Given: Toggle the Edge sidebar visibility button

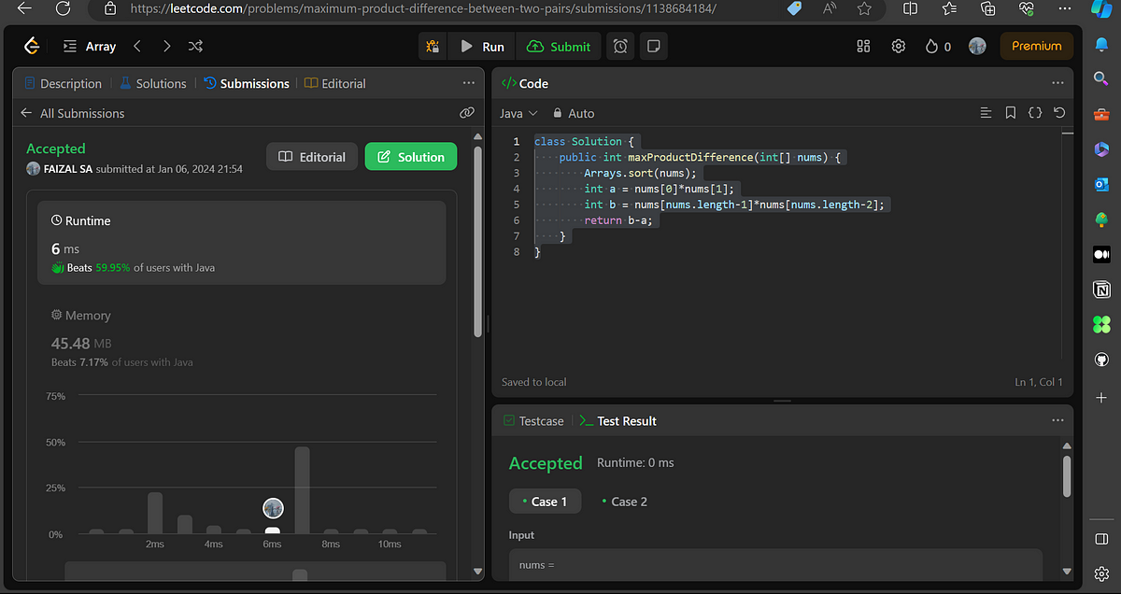Looking at the screenshot, I should (x=1101, y=540).
